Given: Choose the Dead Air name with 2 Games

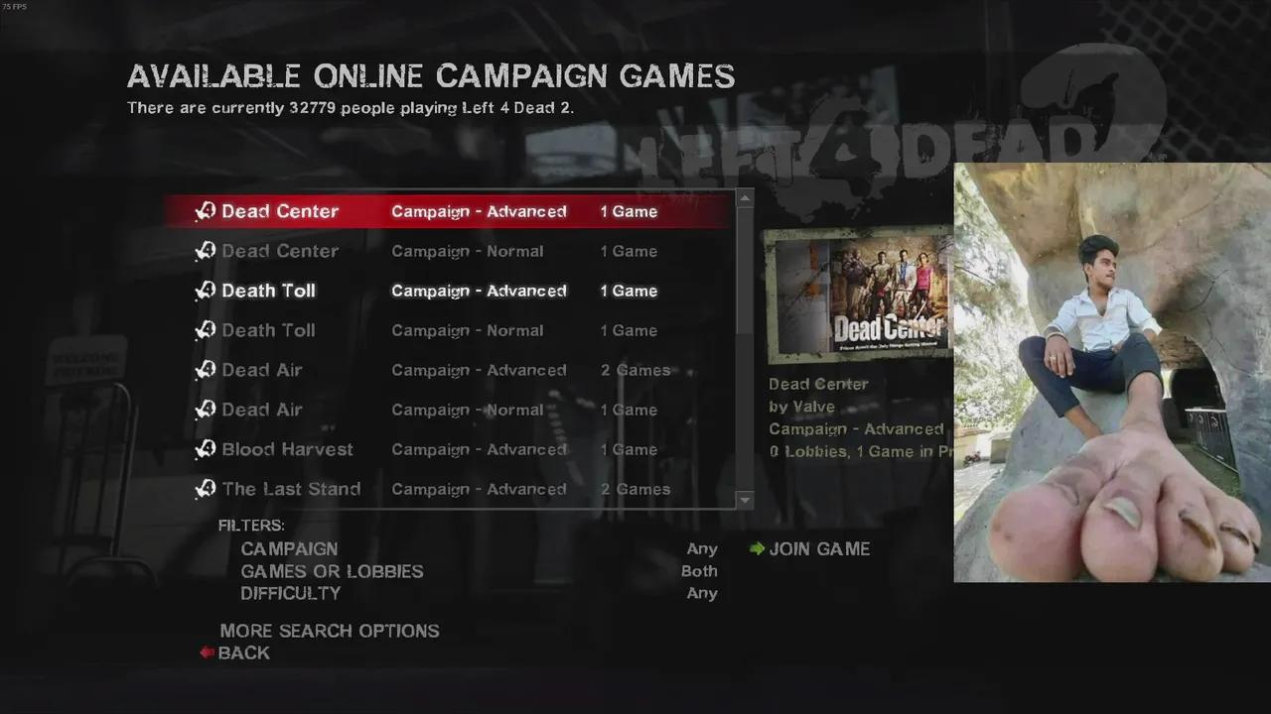Looking at the screenshot, I should (262, 370).
